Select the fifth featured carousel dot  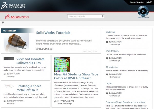93,51
